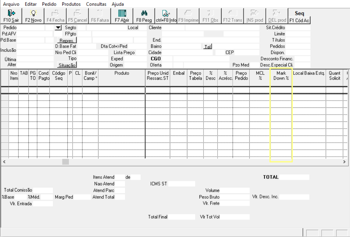The height and width of the screenshot is (237, 350).
Task: Click the scrollbar right arrow
Action: [344, 162]
